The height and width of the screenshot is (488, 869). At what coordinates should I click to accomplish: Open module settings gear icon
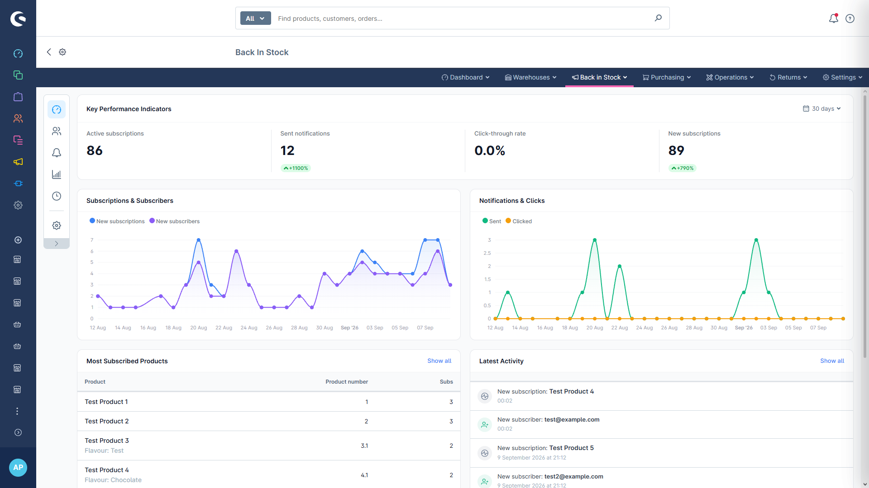(57, 225)
